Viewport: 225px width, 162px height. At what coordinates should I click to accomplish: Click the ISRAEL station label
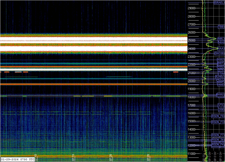tap(219, 2)
